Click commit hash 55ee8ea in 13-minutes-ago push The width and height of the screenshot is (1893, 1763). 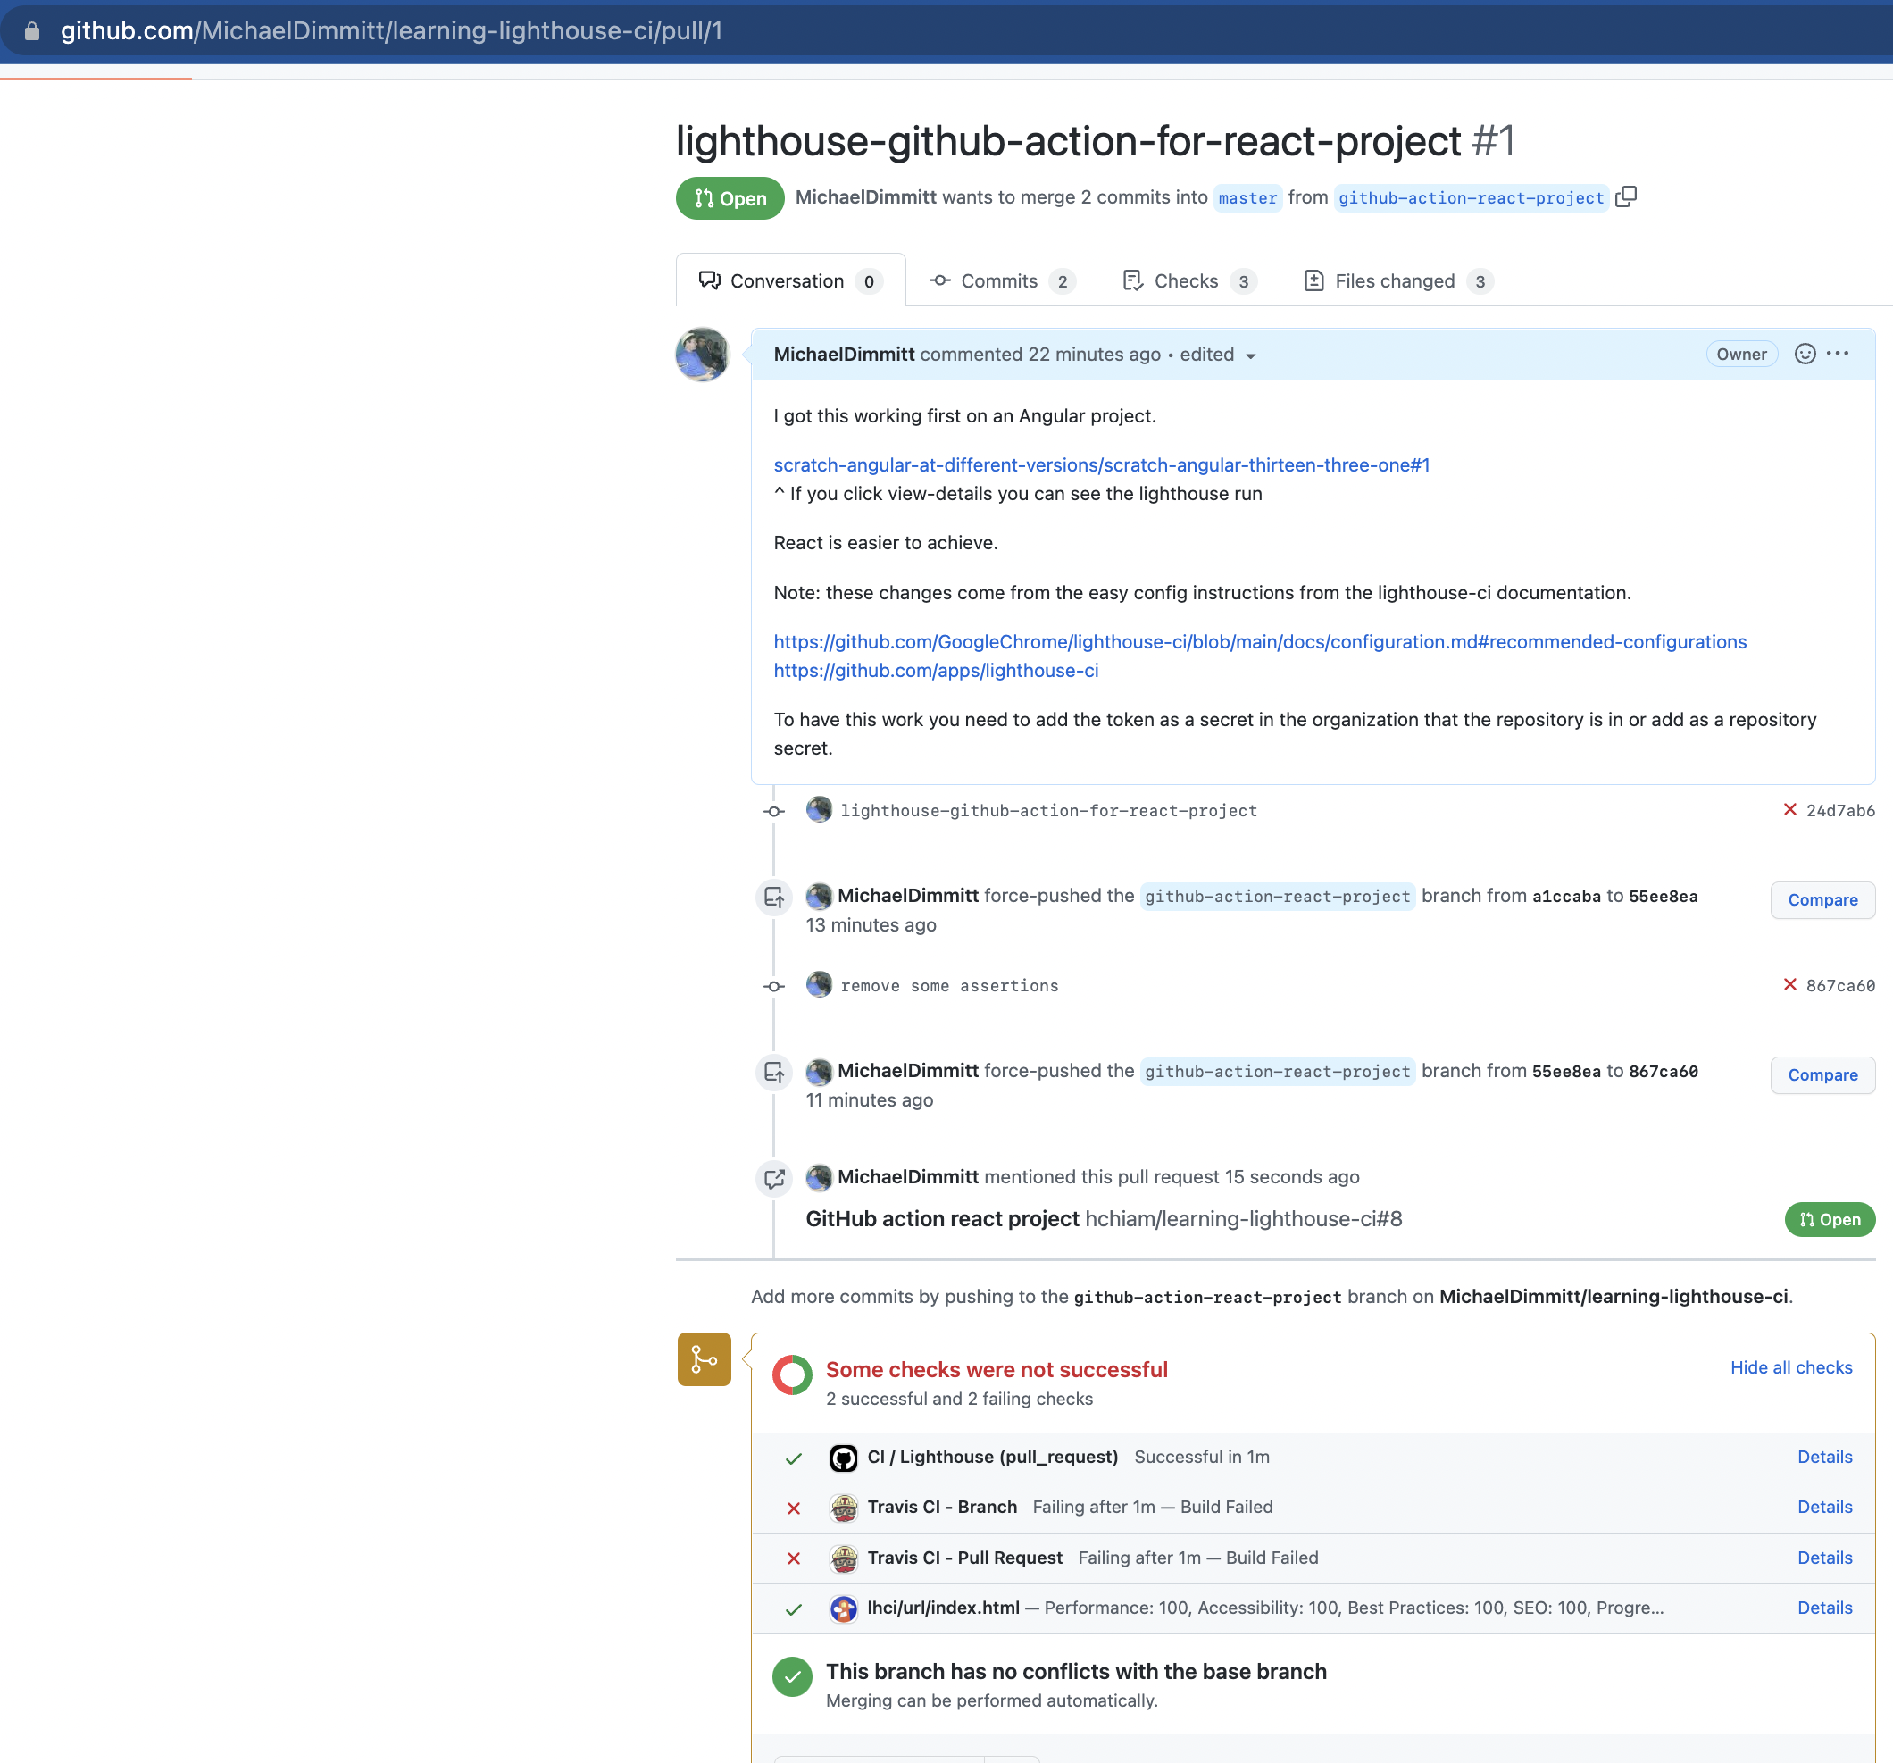tap(1663, 897)
